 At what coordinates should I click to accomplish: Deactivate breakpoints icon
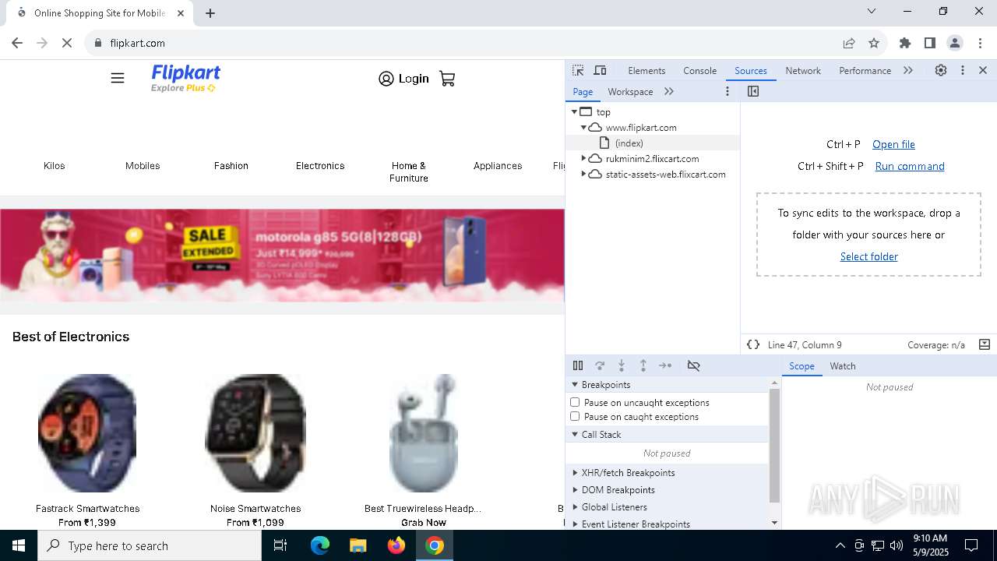click(693, 365)
